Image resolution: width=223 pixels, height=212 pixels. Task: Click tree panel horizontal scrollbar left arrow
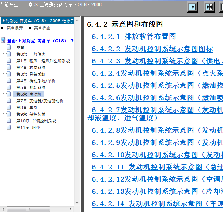coord(3,209)
